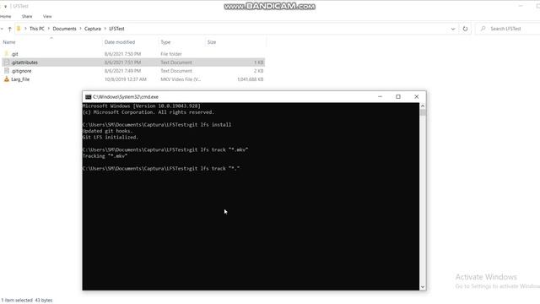Click the cmd scrollbar up arrow

pyautogui.click(x=423, y=106)
